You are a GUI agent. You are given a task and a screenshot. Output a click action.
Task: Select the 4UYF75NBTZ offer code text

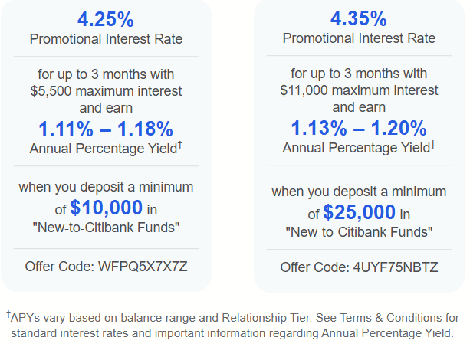tap(396, 267)
